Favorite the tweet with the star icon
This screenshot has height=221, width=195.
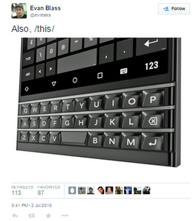[48, 216]
